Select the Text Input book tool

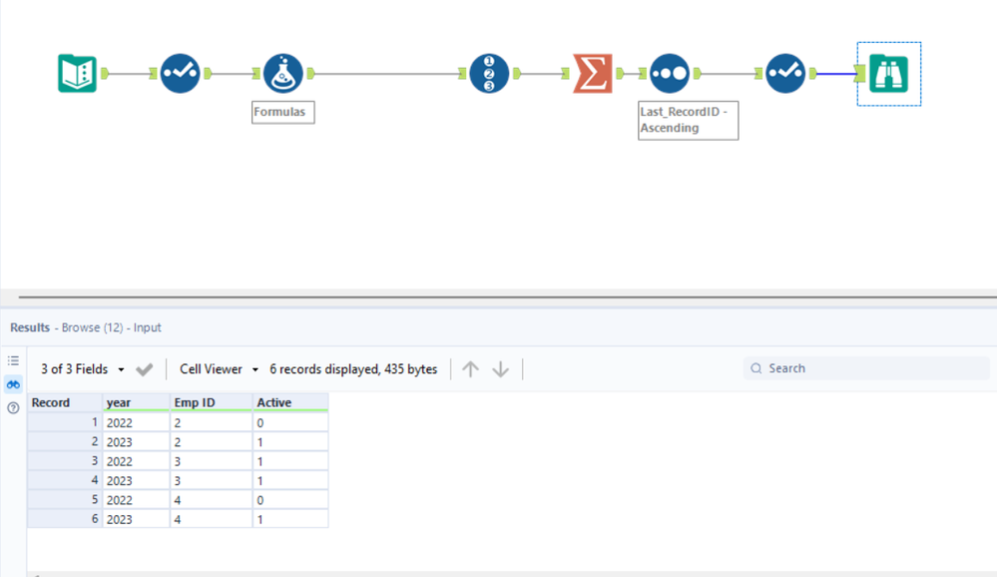pyautogui.click(x=77, y=73)
